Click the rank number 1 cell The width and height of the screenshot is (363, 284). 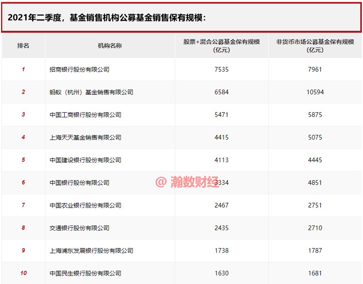[x=24, y=69]
